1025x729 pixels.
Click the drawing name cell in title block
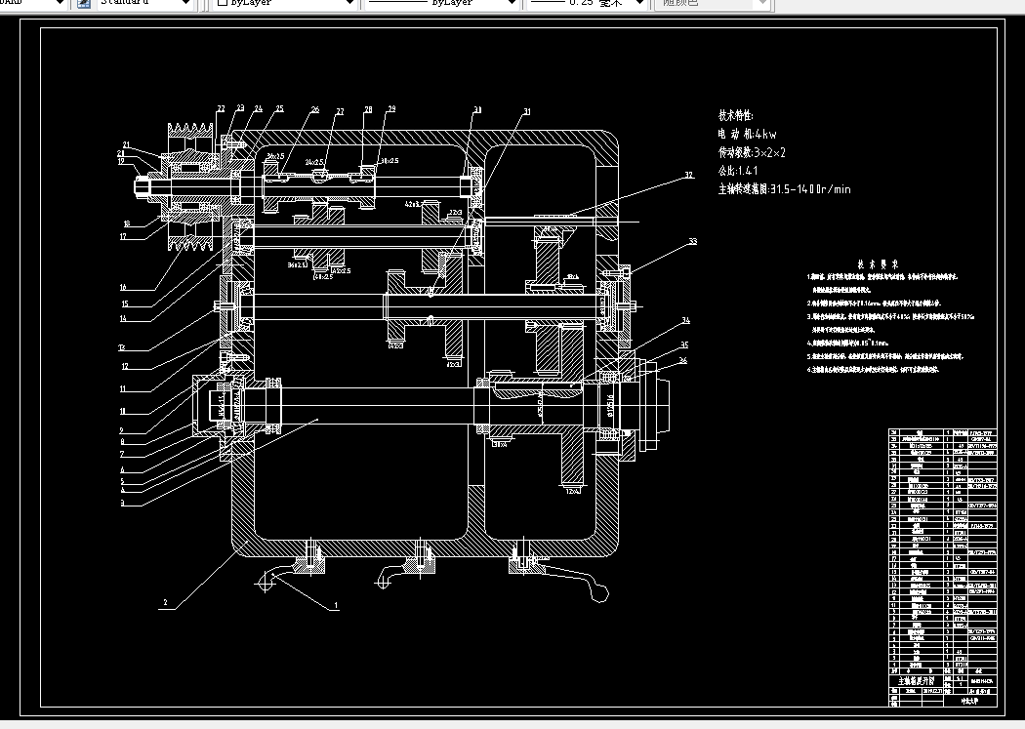(916, 680)
